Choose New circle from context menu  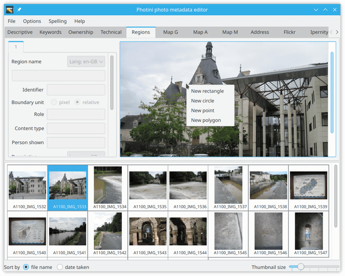pyautogui.click(x=210, y=101)
